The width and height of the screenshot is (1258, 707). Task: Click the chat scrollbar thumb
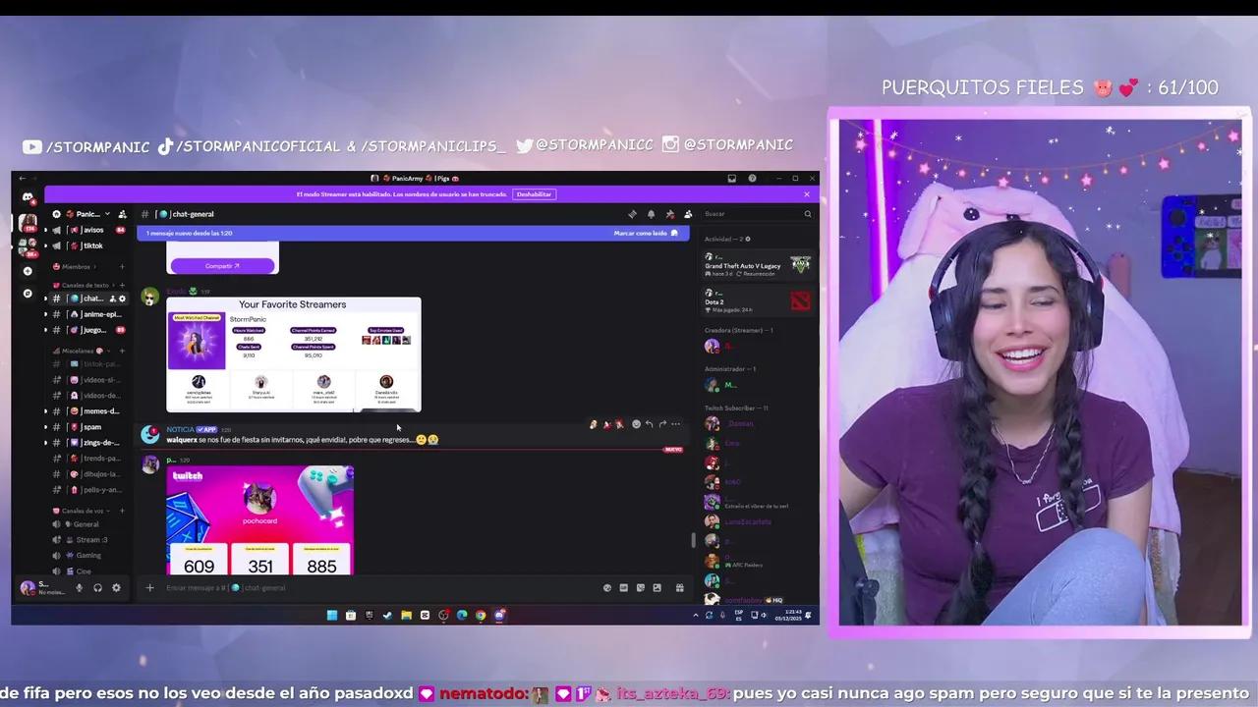[693, 540]
